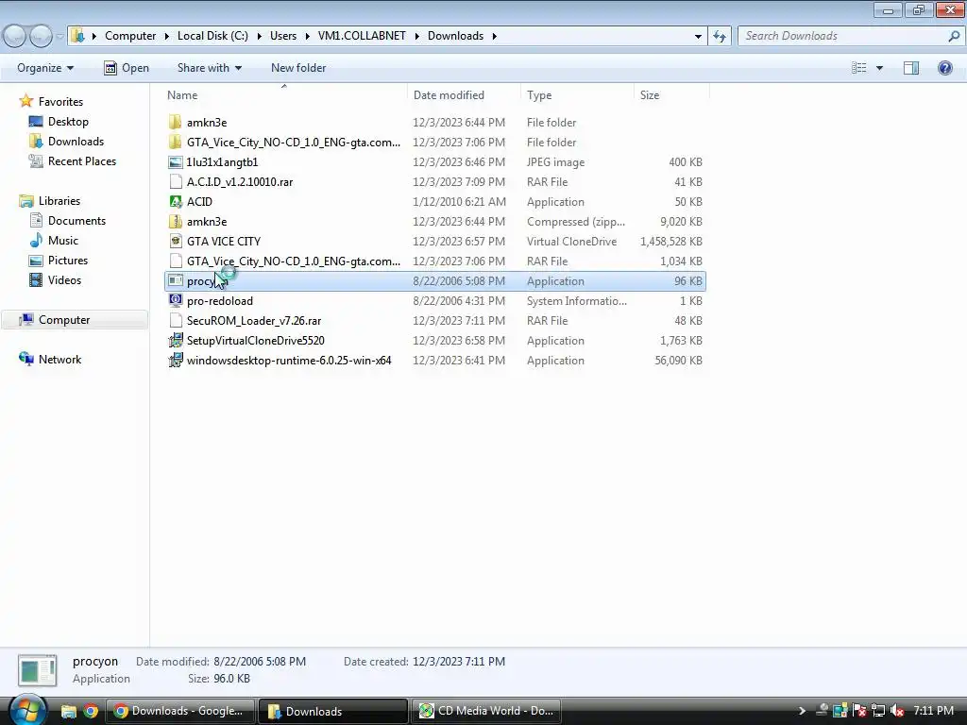The height and width of the screenshot is (725, 967).
Task: Select the A.C.I.D_v1.2.10010.rar file icon
Action: coord(175,182)
